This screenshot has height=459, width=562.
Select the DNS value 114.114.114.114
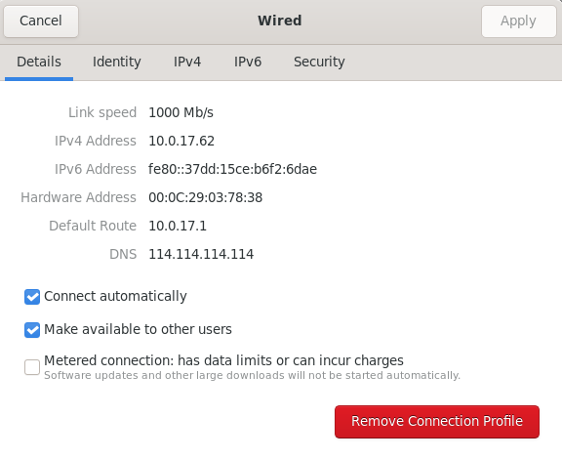click(201, 254)
